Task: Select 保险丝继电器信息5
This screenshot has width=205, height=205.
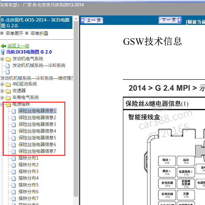Action: tap(37, 138)
